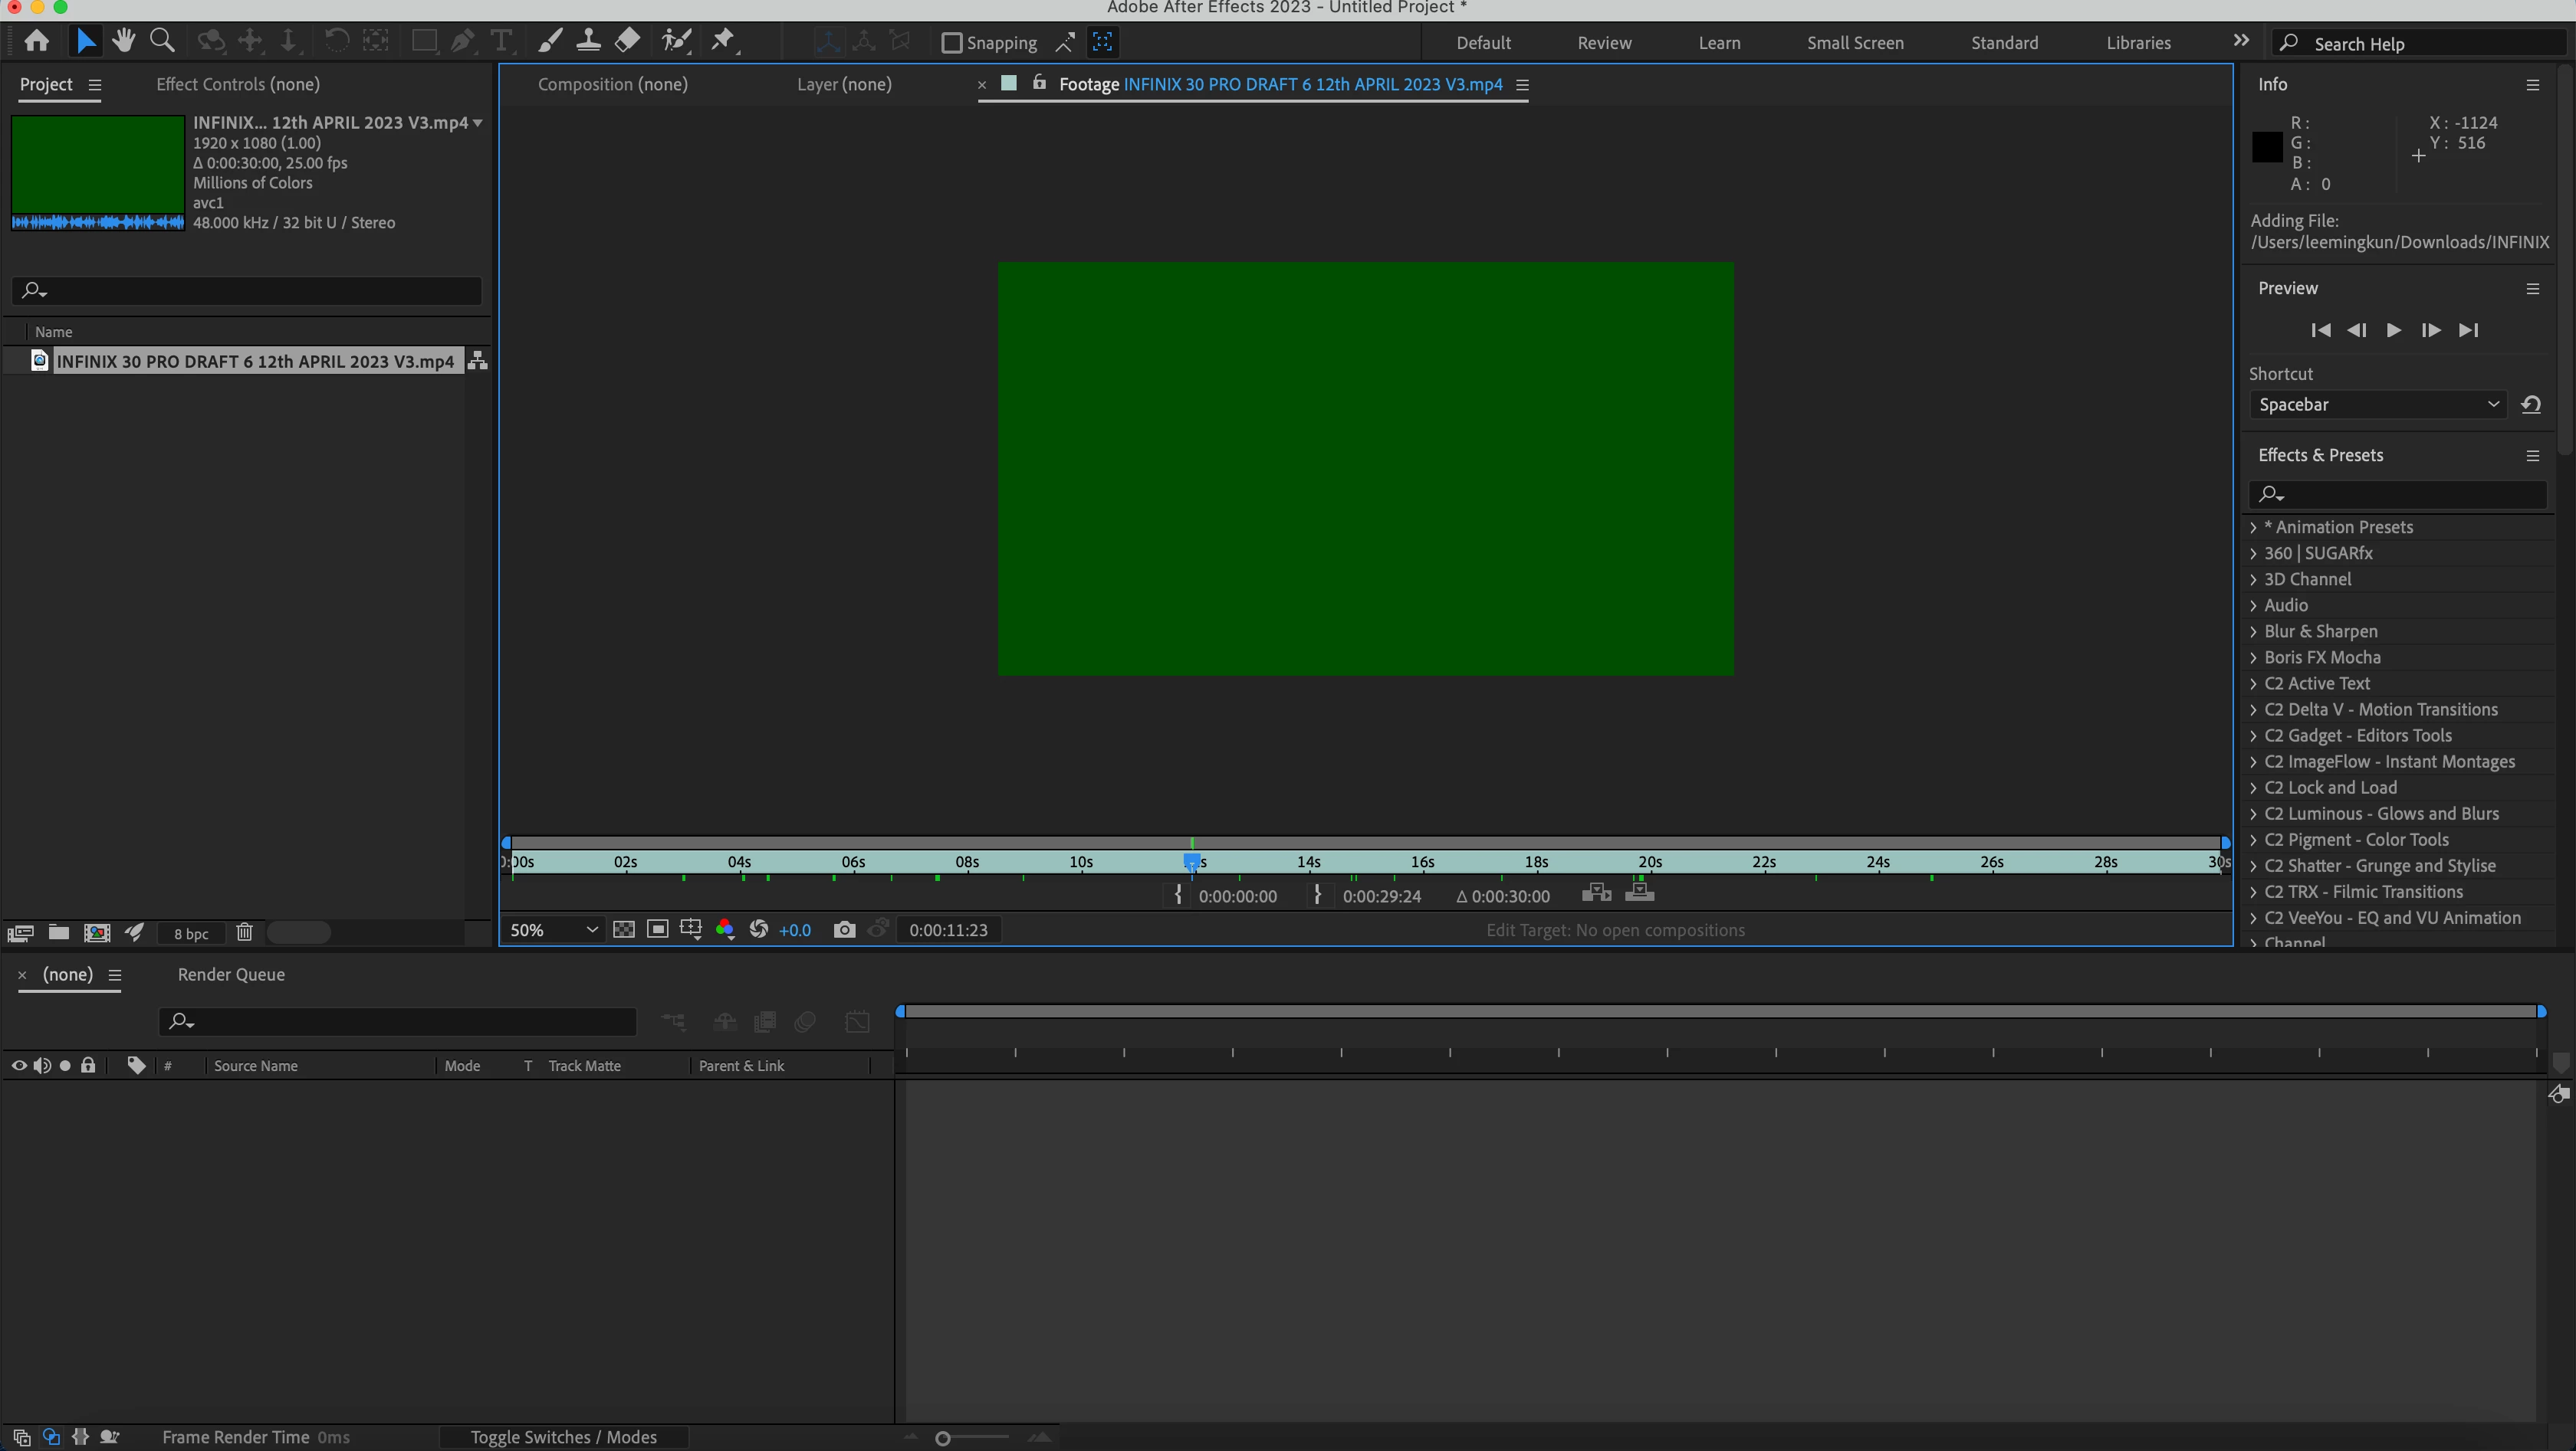Delete selected item with trash icon

point(244,933)
